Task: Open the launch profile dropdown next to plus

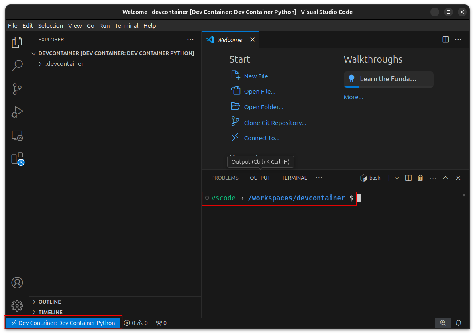Action: tap(397, 178)
